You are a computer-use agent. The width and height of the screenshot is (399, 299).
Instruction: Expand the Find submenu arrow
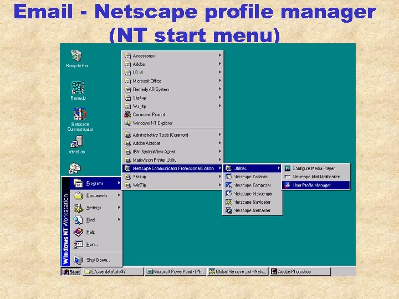pyautogui.click(x=119, y=219)
